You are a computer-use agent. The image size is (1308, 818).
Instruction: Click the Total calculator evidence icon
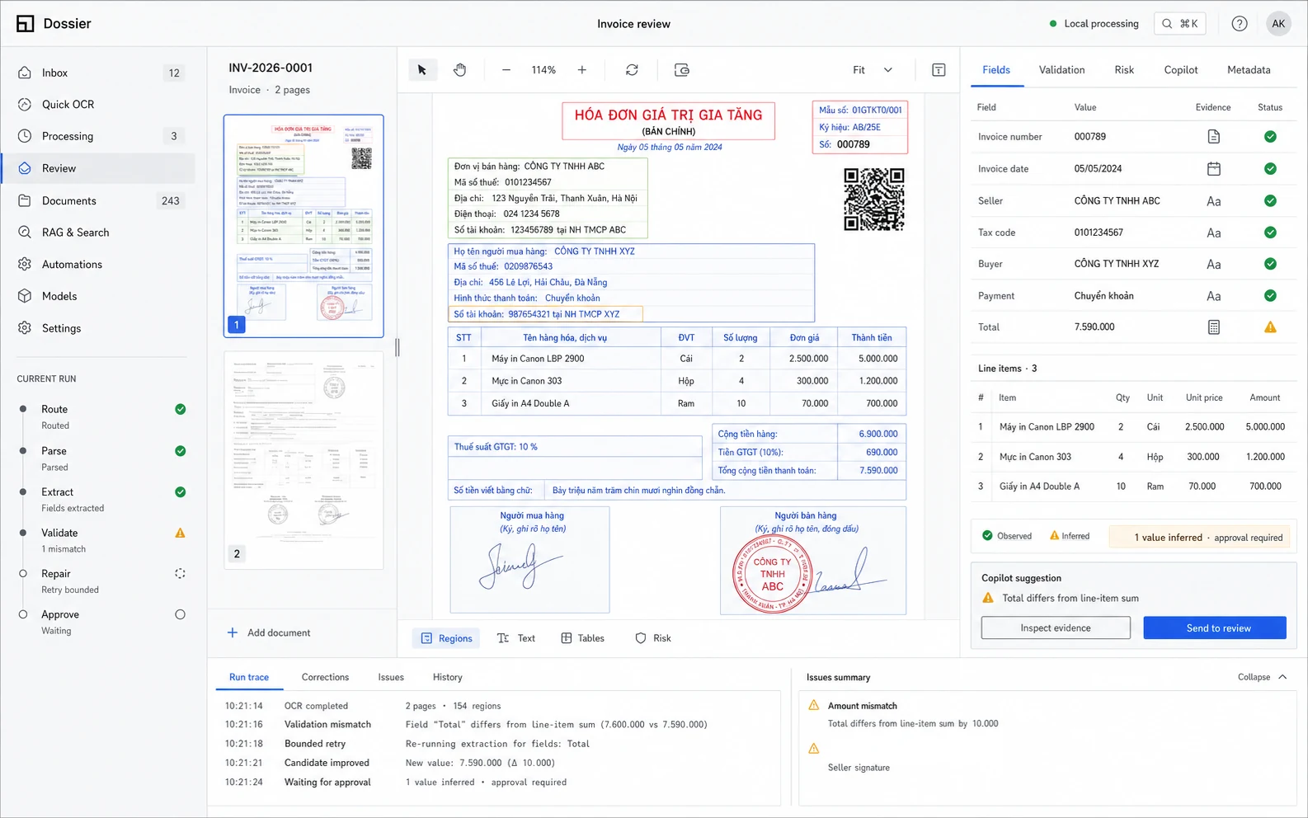tap(1214, 327)
